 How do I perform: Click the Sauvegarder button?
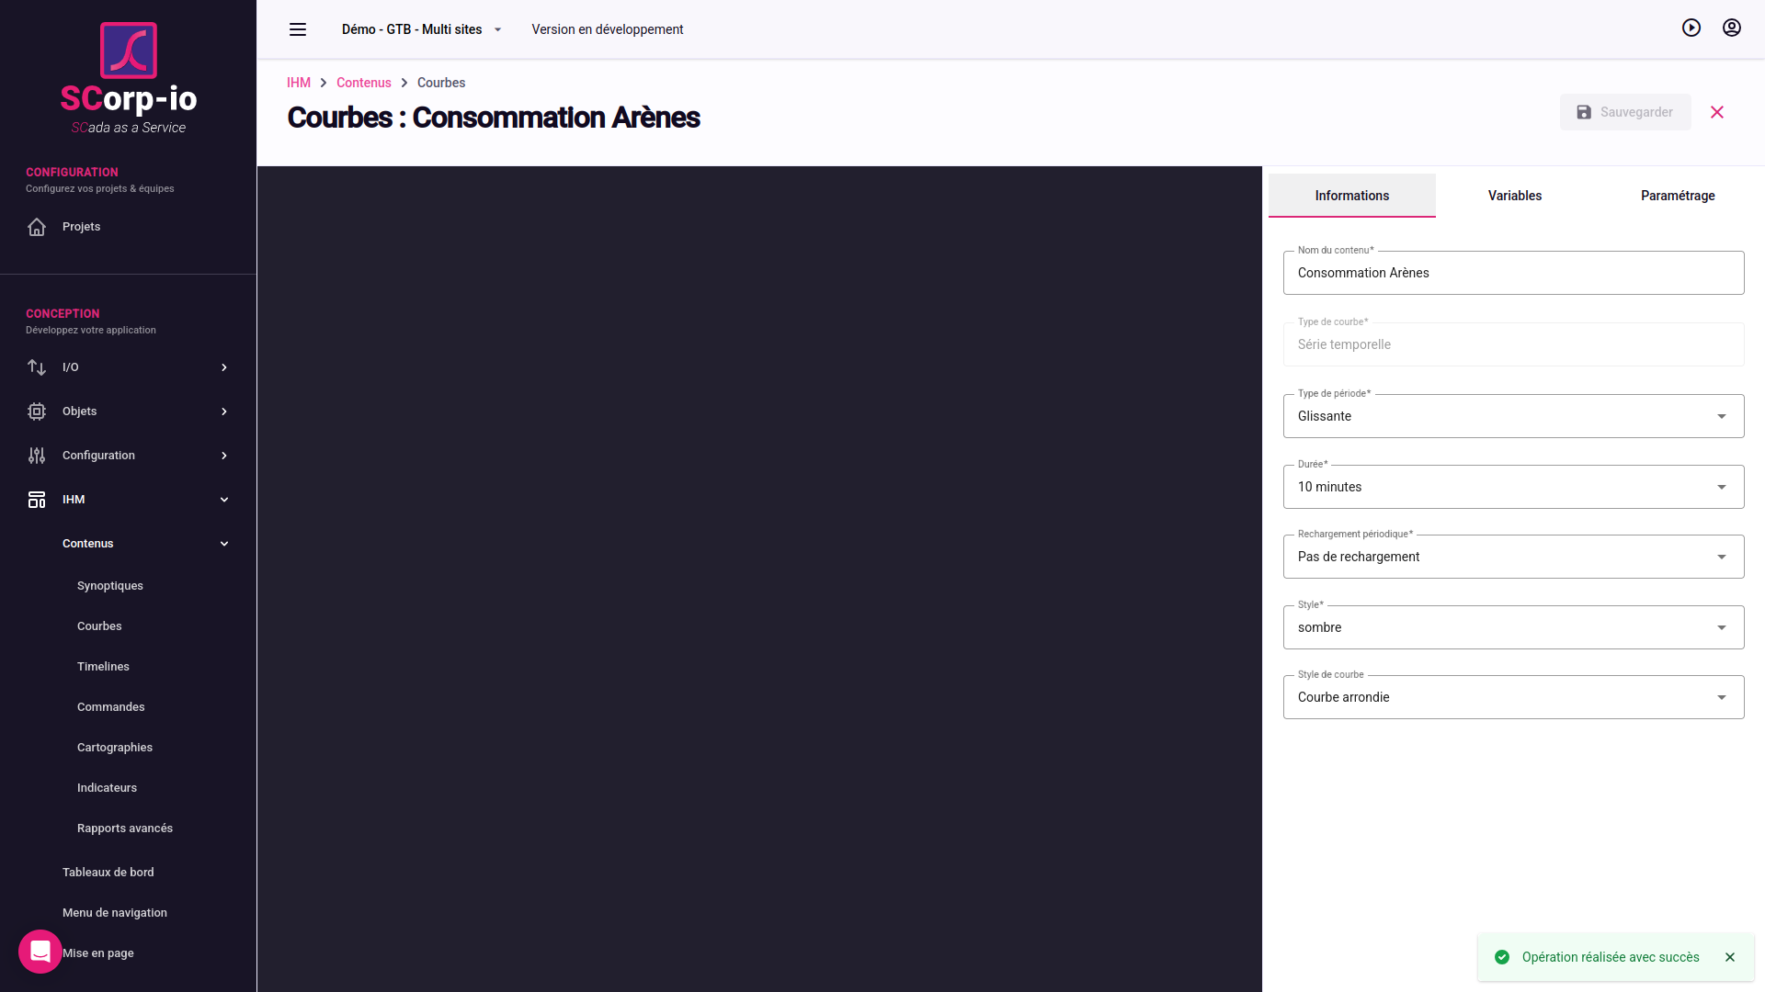[x=1625, y=112]
